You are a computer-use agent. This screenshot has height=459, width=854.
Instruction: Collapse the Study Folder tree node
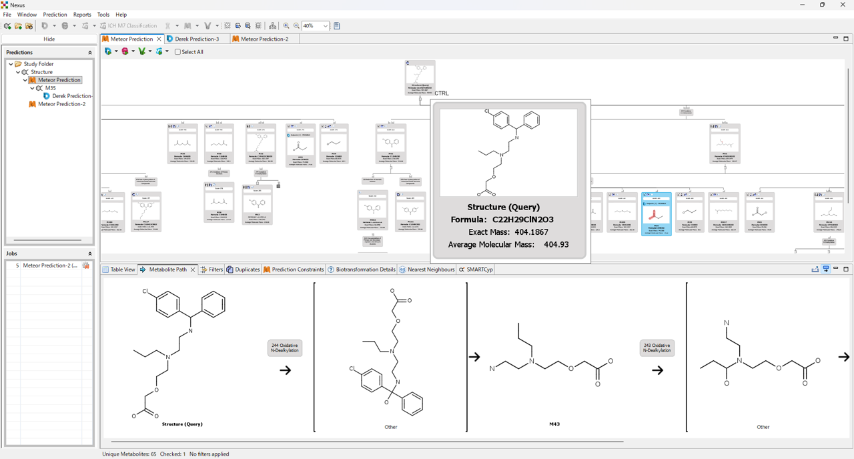click(x=11, y=64)
